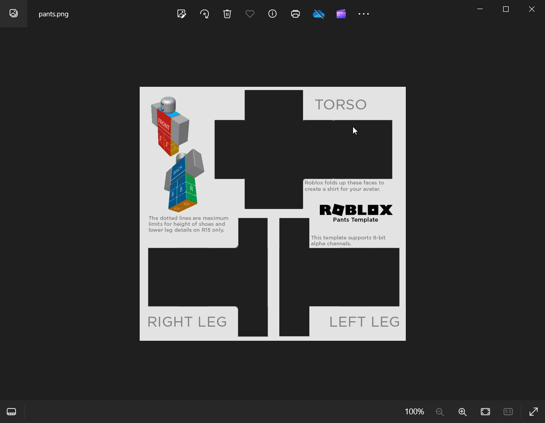The image size is (545, 423).
Task: Close the Photos window
Action: 532,9
